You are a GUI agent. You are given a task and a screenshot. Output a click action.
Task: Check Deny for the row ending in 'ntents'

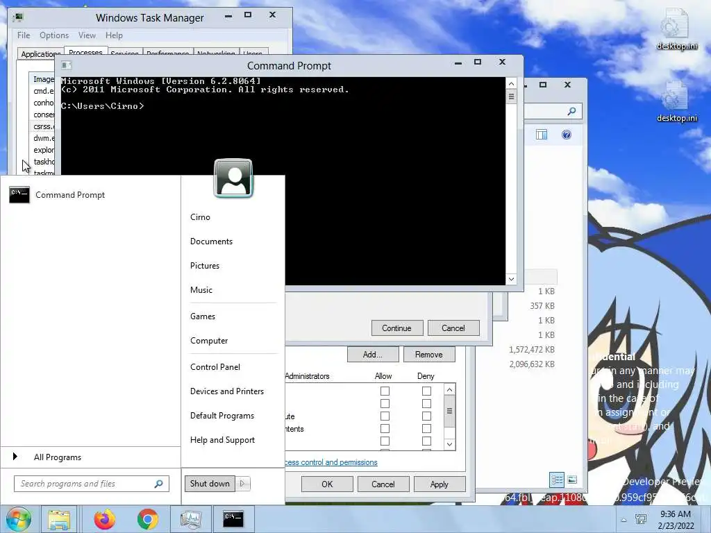[427, 428]
